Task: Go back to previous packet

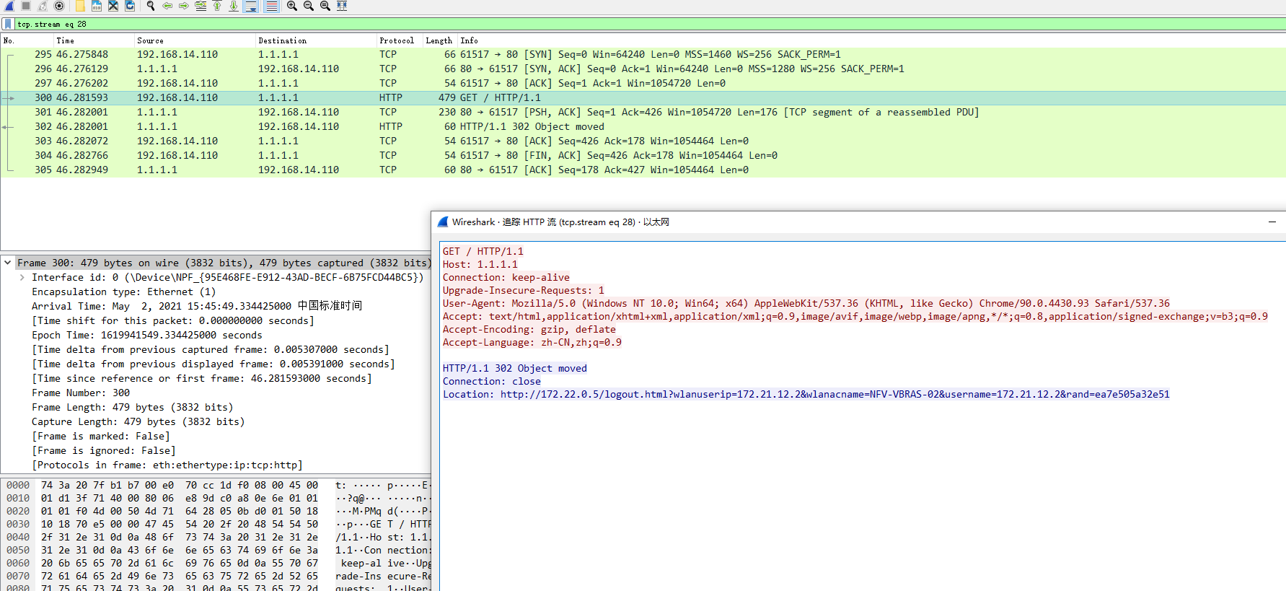Action: coord(167,6)
